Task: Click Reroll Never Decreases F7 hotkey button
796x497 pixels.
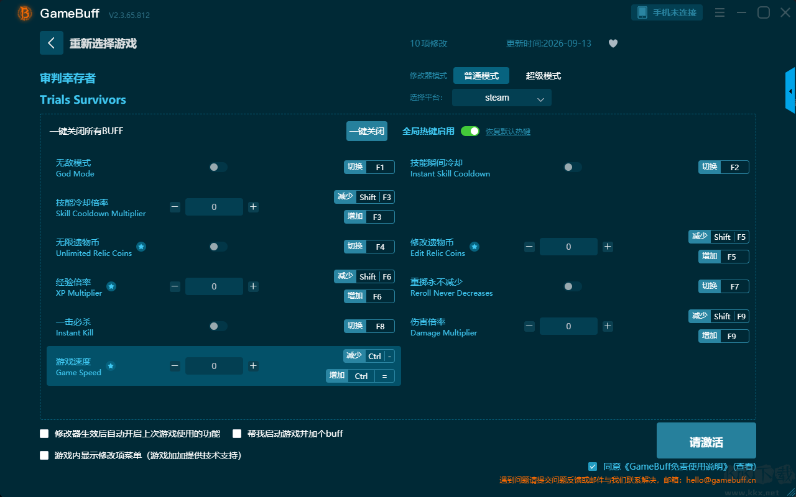Action: (x=724, y=286)
